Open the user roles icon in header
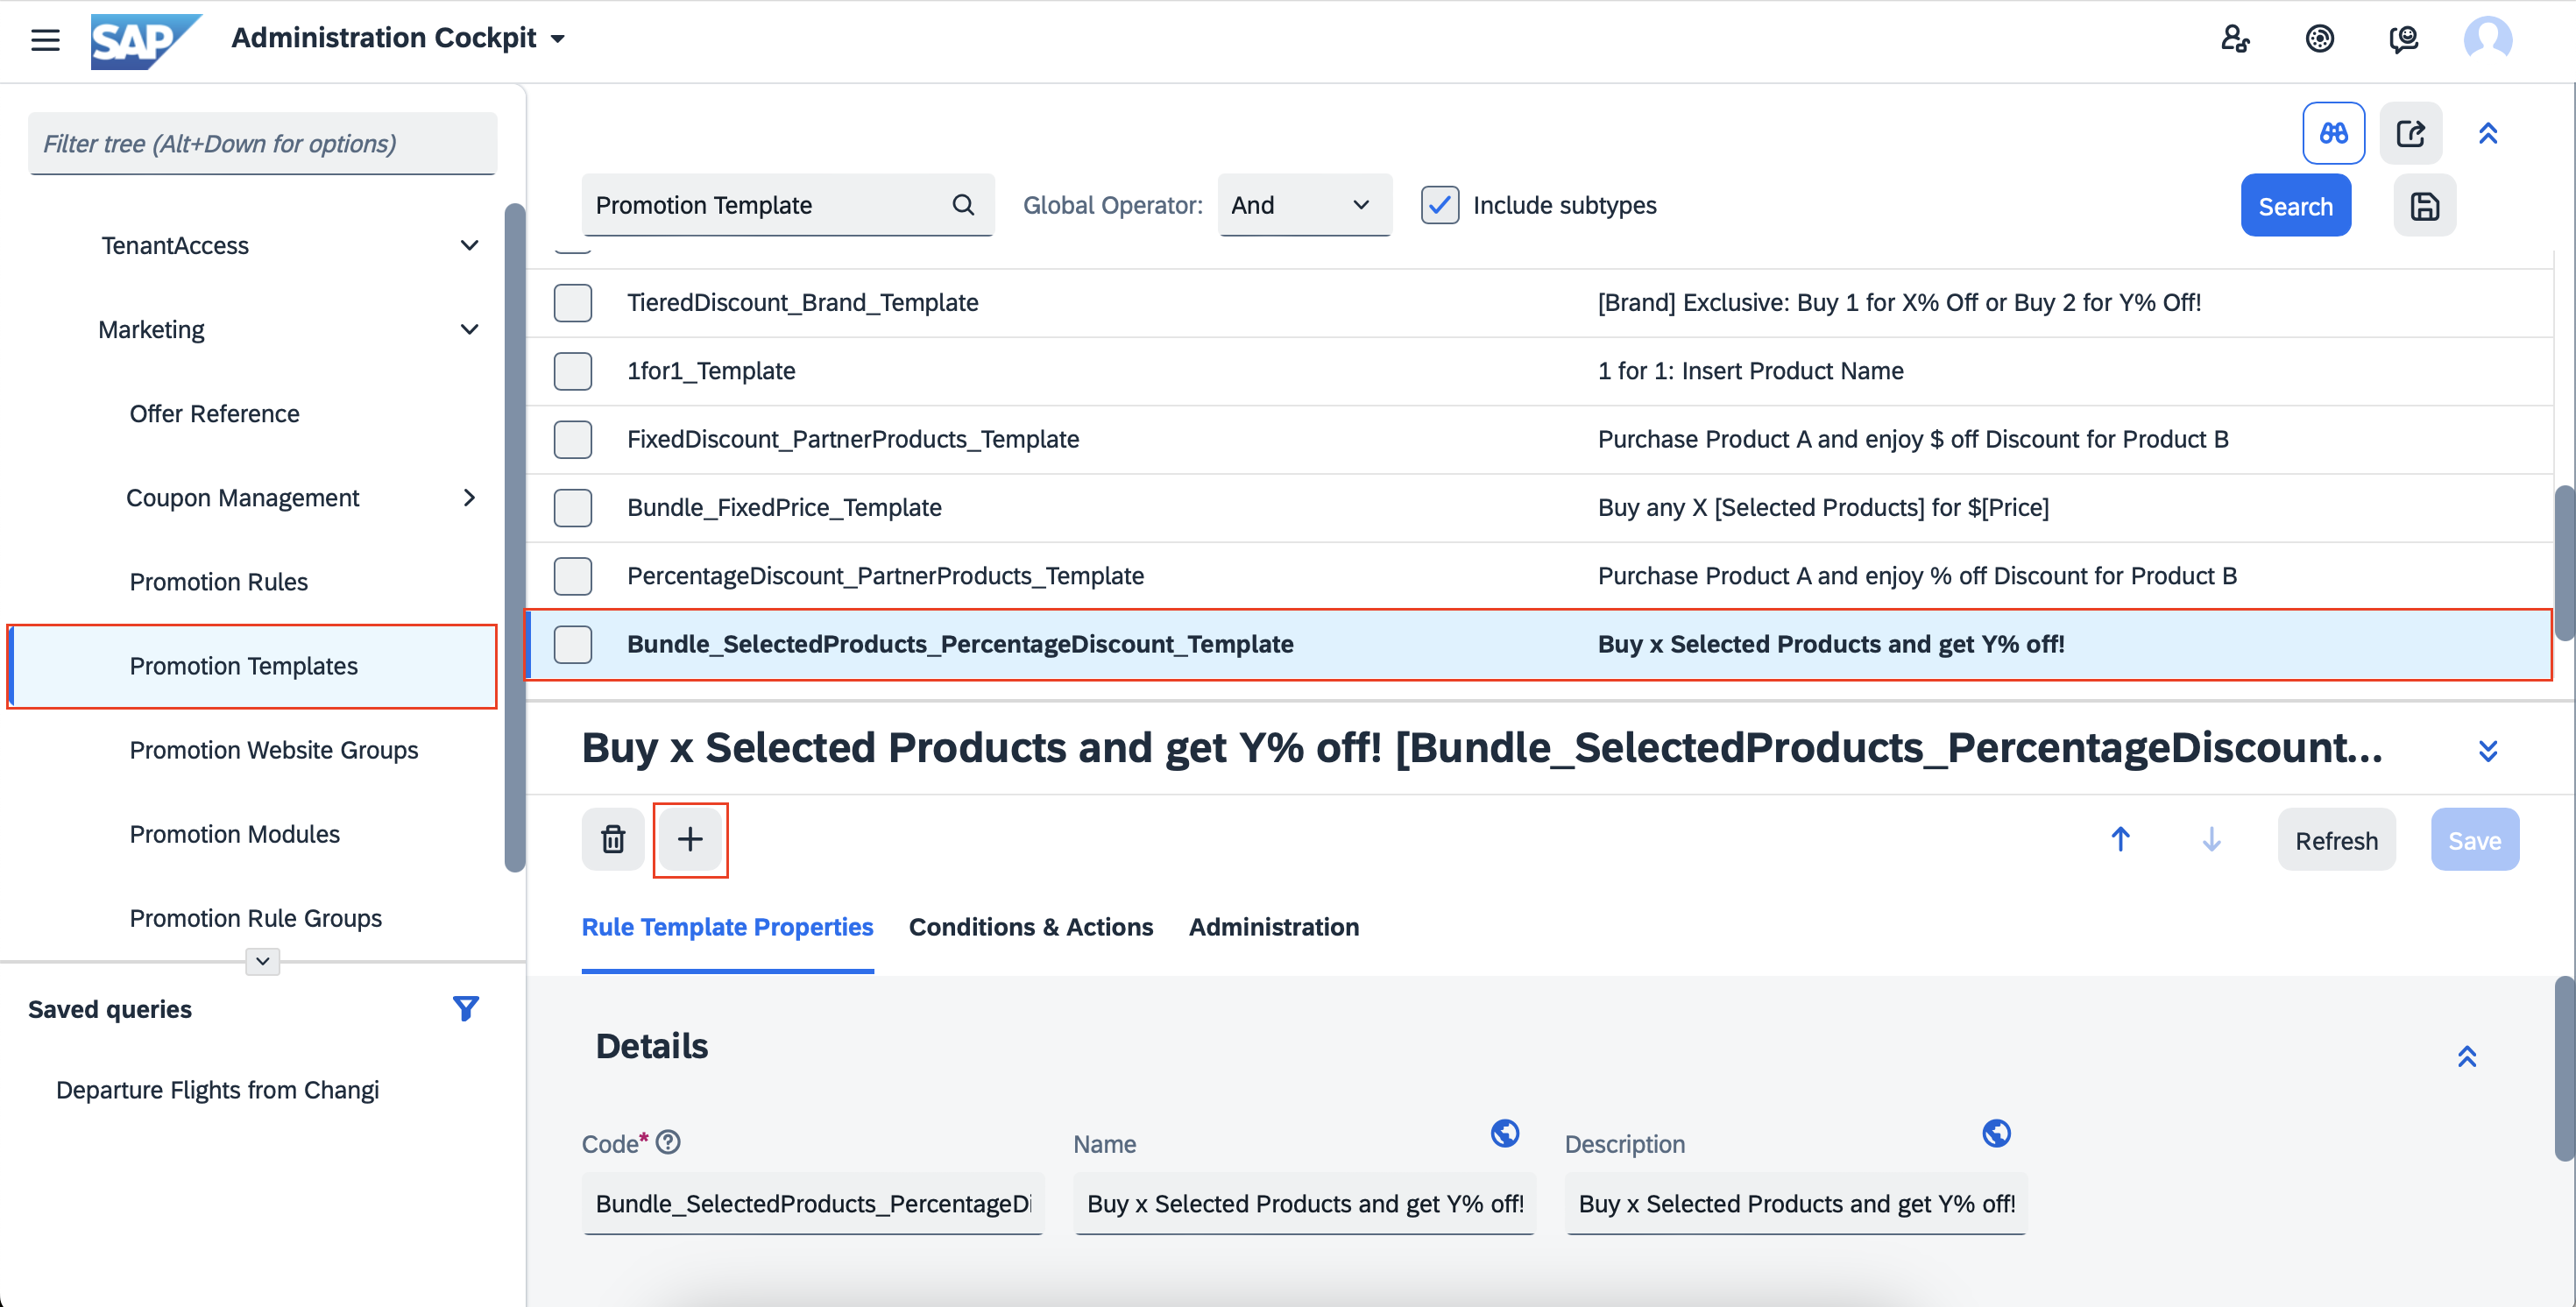The height and width of the screenshot is (1307, 2576). (x=2235, y=39)
